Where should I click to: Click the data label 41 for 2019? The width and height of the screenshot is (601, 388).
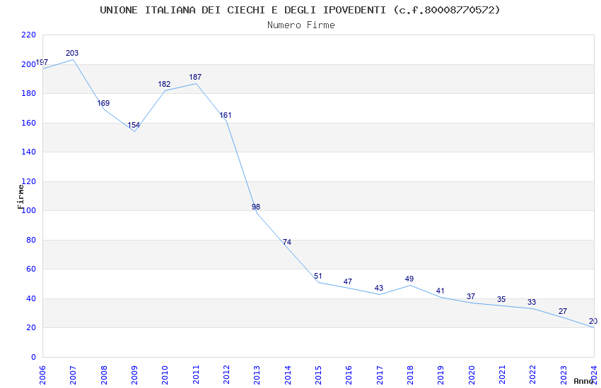(x=440, y=291)
